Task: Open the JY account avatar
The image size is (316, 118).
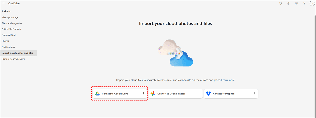Action: (312, 3)
